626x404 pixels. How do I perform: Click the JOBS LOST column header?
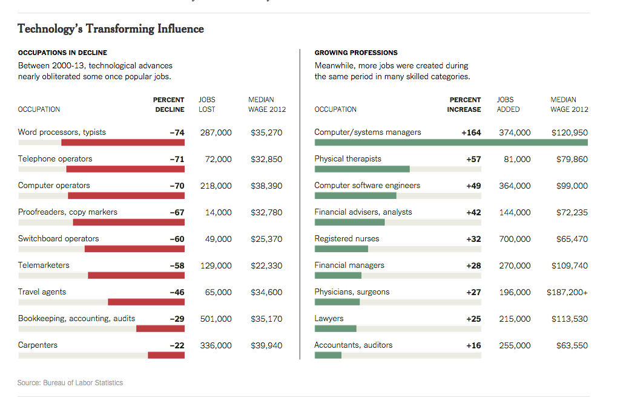click(207, 105)
